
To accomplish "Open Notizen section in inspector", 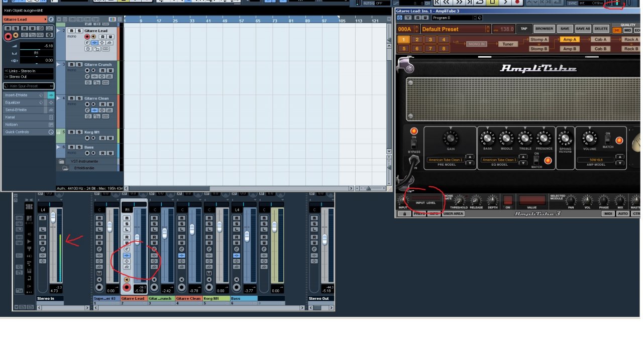I will 28,125.
